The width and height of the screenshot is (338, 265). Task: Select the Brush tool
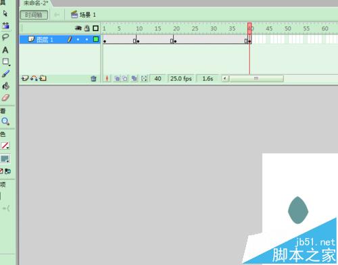(x=5, y=73)
